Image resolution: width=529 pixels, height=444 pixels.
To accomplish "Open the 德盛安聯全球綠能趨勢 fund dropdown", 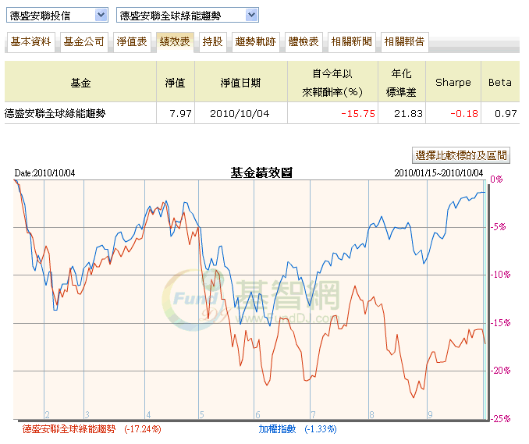I will pos(187,15).
